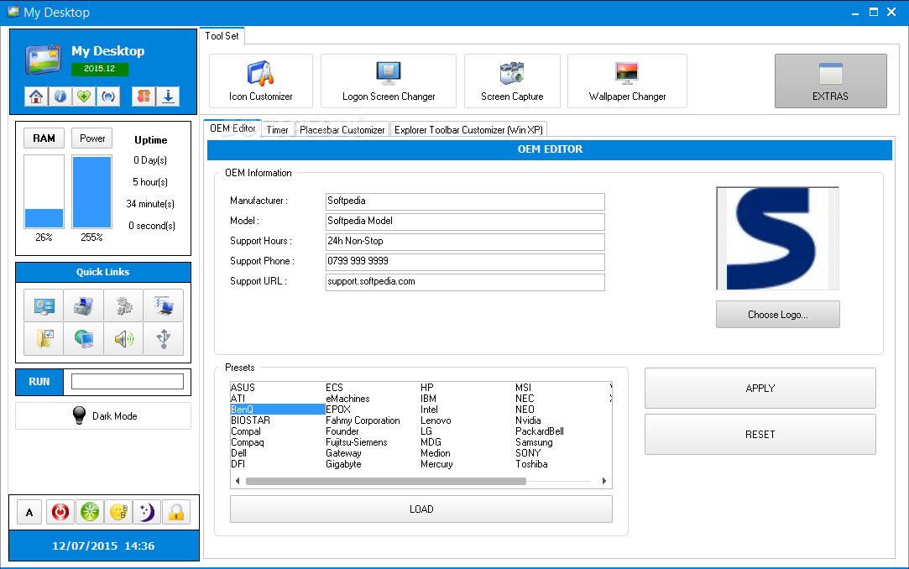Open Logon Screen Changer tool
The width and height of the screenshot is (909, 569).
389,81
